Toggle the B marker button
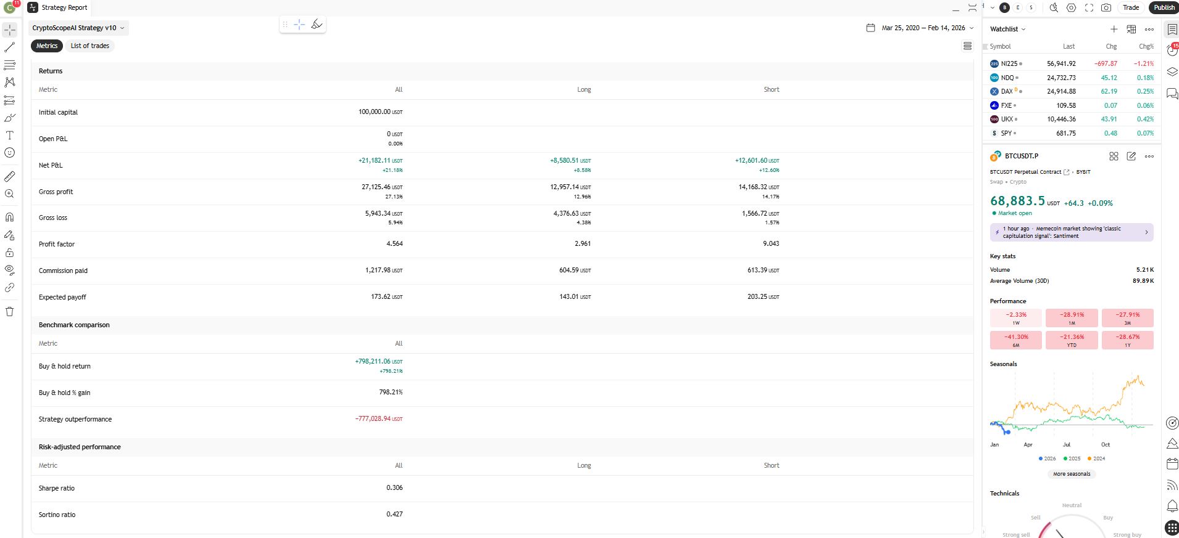 tap(1005, 7)
